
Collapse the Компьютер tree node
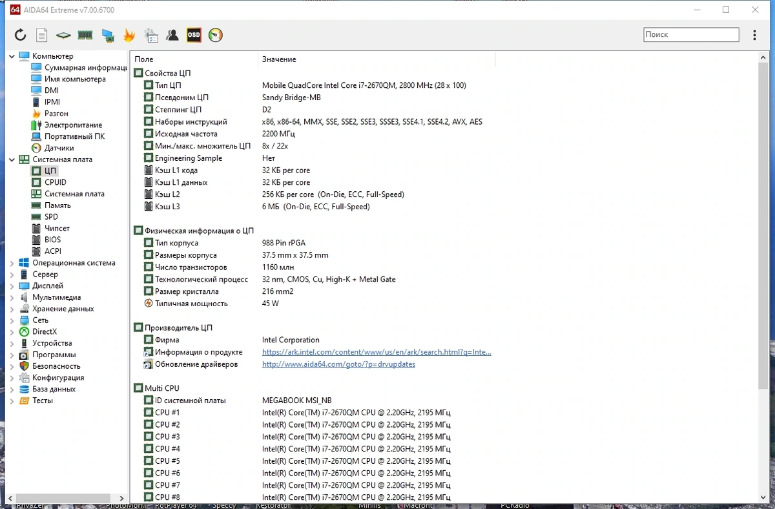click(x=12, y=56)
